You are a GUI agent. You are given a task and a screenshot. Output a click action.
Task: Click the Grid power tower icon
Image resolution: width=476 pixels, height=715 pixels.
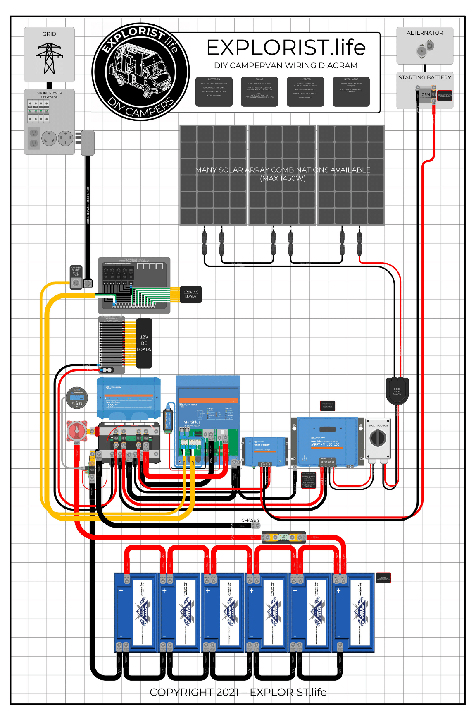[x=49, y=58]
